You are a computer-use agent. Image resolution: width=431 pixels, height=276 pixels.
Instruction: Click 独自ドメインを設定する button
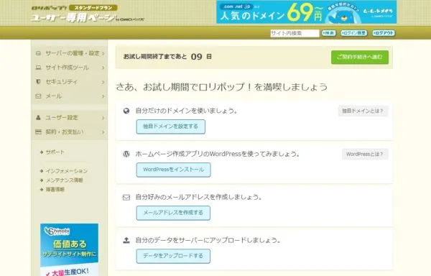click(x=171, y=126)
